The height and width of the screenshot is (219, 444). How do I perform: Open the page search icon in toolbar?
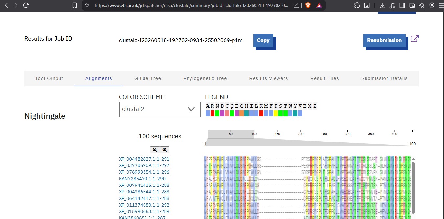point(367,5)
